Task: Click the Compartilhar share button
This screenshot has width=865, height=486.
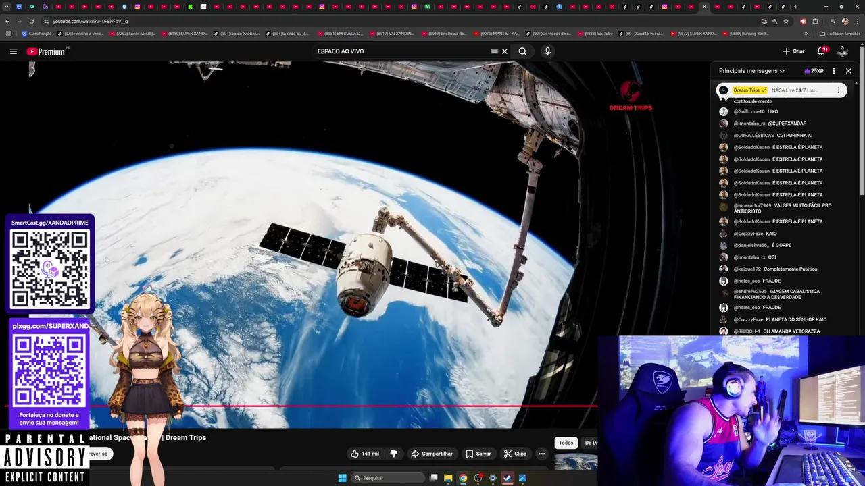Action: click(432, 454)
